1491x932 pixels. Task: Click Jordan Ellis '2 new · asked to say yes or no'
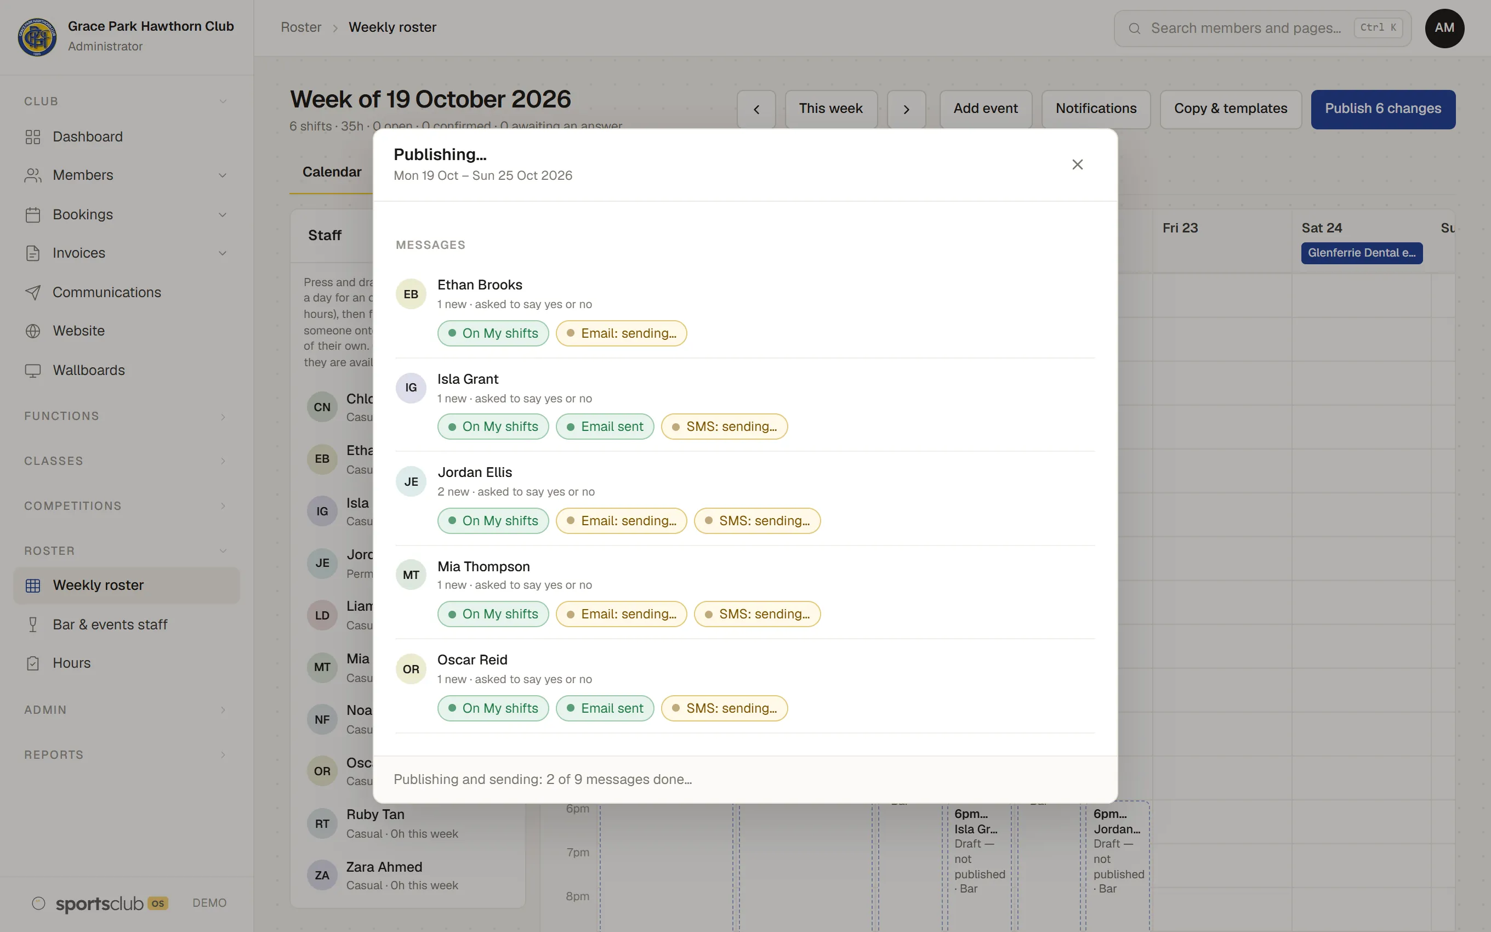click(516, 492)
